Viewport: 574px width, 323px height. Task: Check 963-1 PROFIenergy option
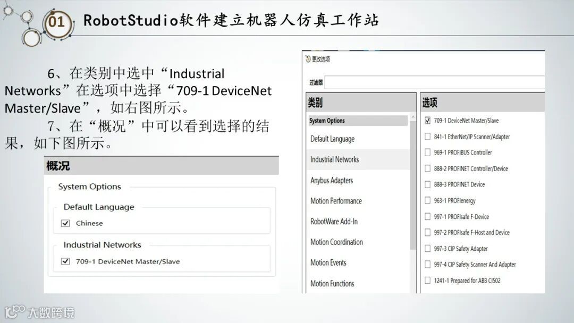(427, 200)
